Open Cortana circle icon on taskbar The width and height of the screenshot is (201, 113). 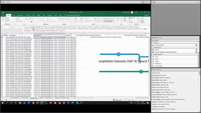coord(11,103)
